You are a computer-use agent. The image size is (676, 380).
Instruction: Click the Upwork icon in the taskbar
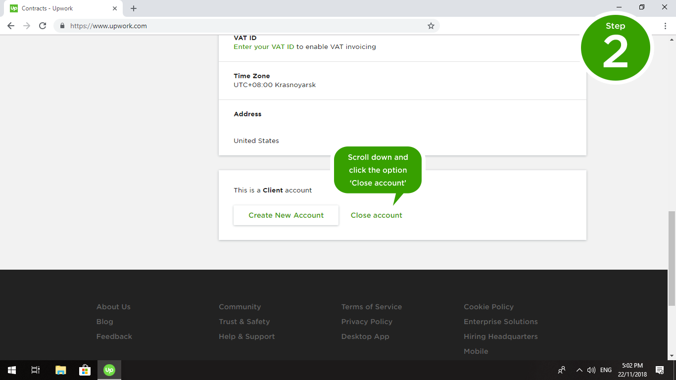tap(109, 370)
